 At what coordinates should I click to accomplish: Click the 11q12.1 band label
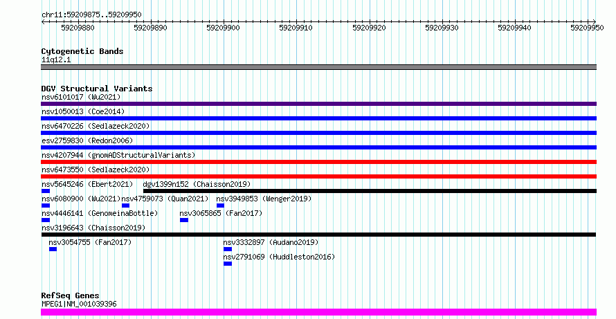[x=56, y=60]
